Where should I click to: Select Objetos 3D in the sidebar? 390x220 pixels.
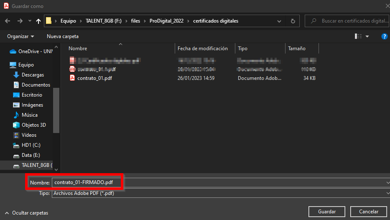[33, 125]
